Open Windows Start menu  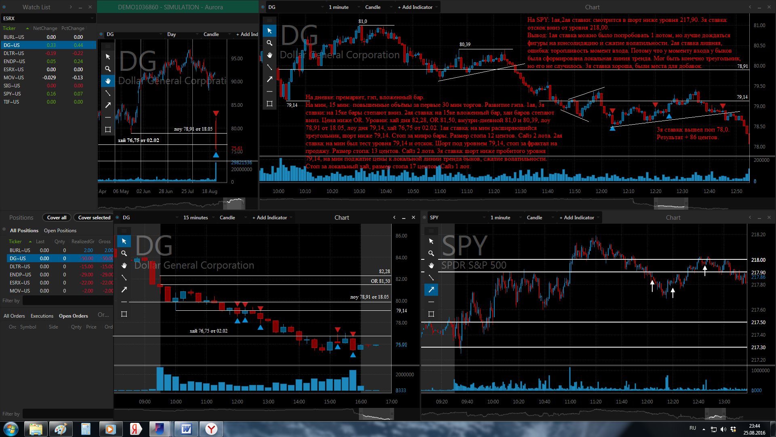(11, 429)
